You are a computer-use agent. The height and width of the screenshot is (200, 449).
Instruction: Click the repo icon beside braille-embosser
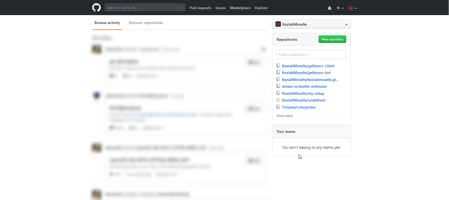click(x=278, y=86)
